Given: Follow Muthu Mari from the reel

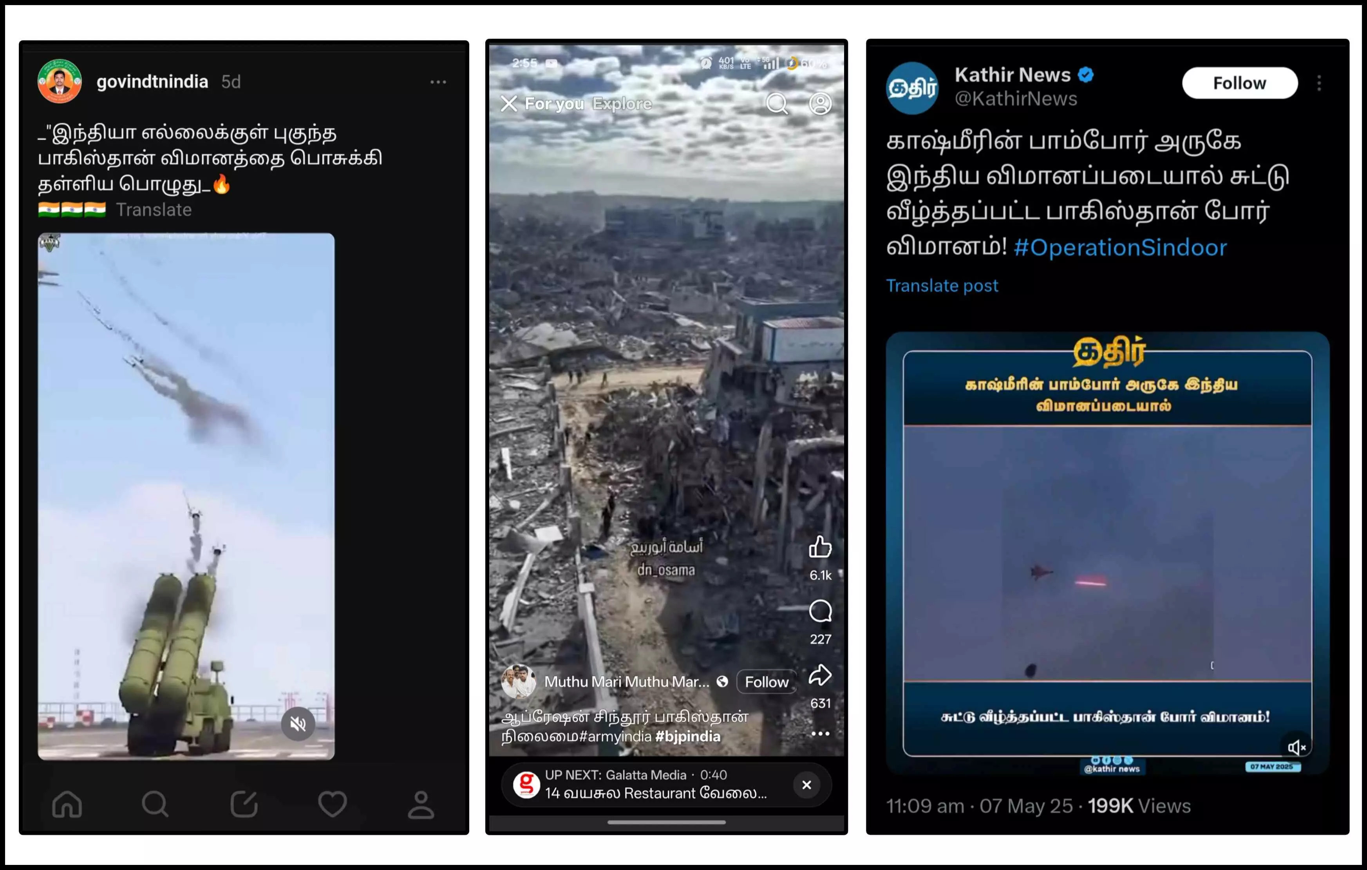Looking at the screenshot, I should [767, 682].
